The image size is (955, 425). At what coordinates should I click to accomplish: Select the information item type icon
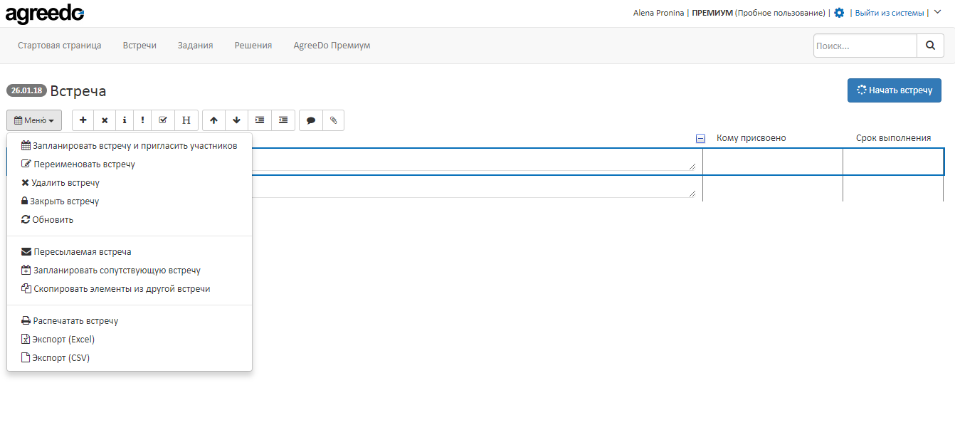[x=124, y=120]
